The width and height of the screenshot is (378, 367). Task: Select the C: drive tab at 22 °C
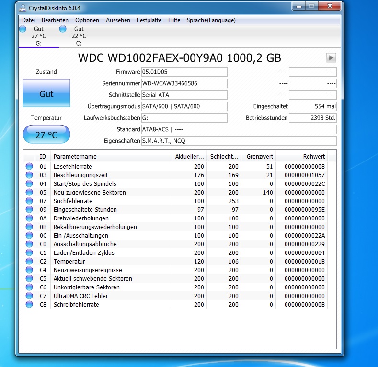point(79,36)
